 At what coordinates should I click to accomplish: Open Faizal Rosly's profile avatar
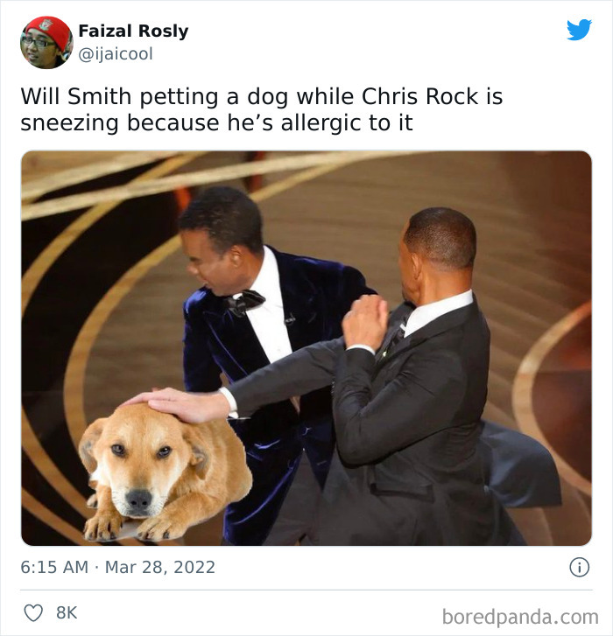46,42
